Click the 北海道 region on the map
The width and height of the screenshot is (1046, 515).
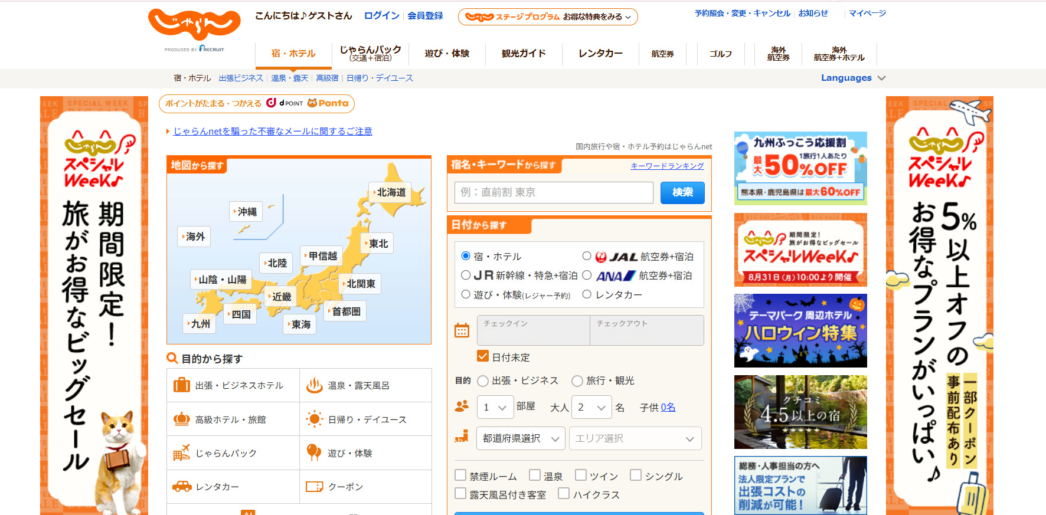390,192
